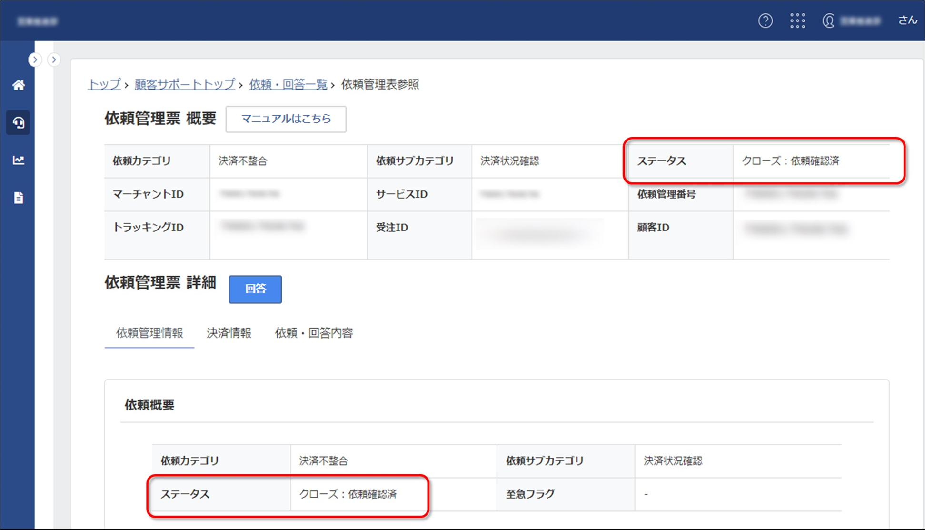This screenshot has width=925, height=530.
Task: Switch to the 依頼・回答内容 tab
Action: [x=314, y=333]
